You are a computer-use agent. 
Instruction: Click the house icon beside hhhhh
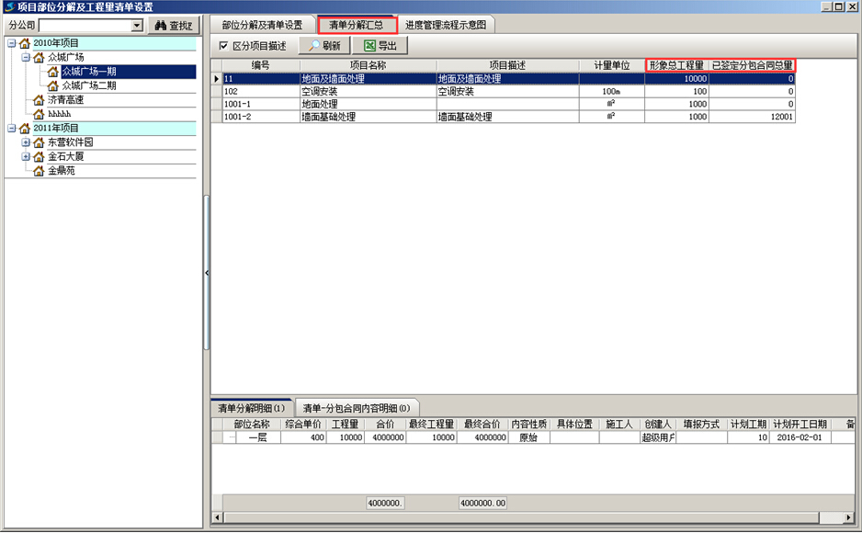click(x=39, y=114)
